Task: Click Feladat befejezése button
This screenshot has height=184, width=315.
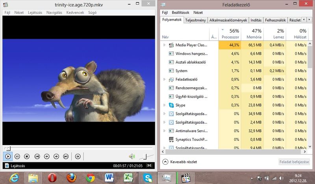Action: [x=294, y=162]
